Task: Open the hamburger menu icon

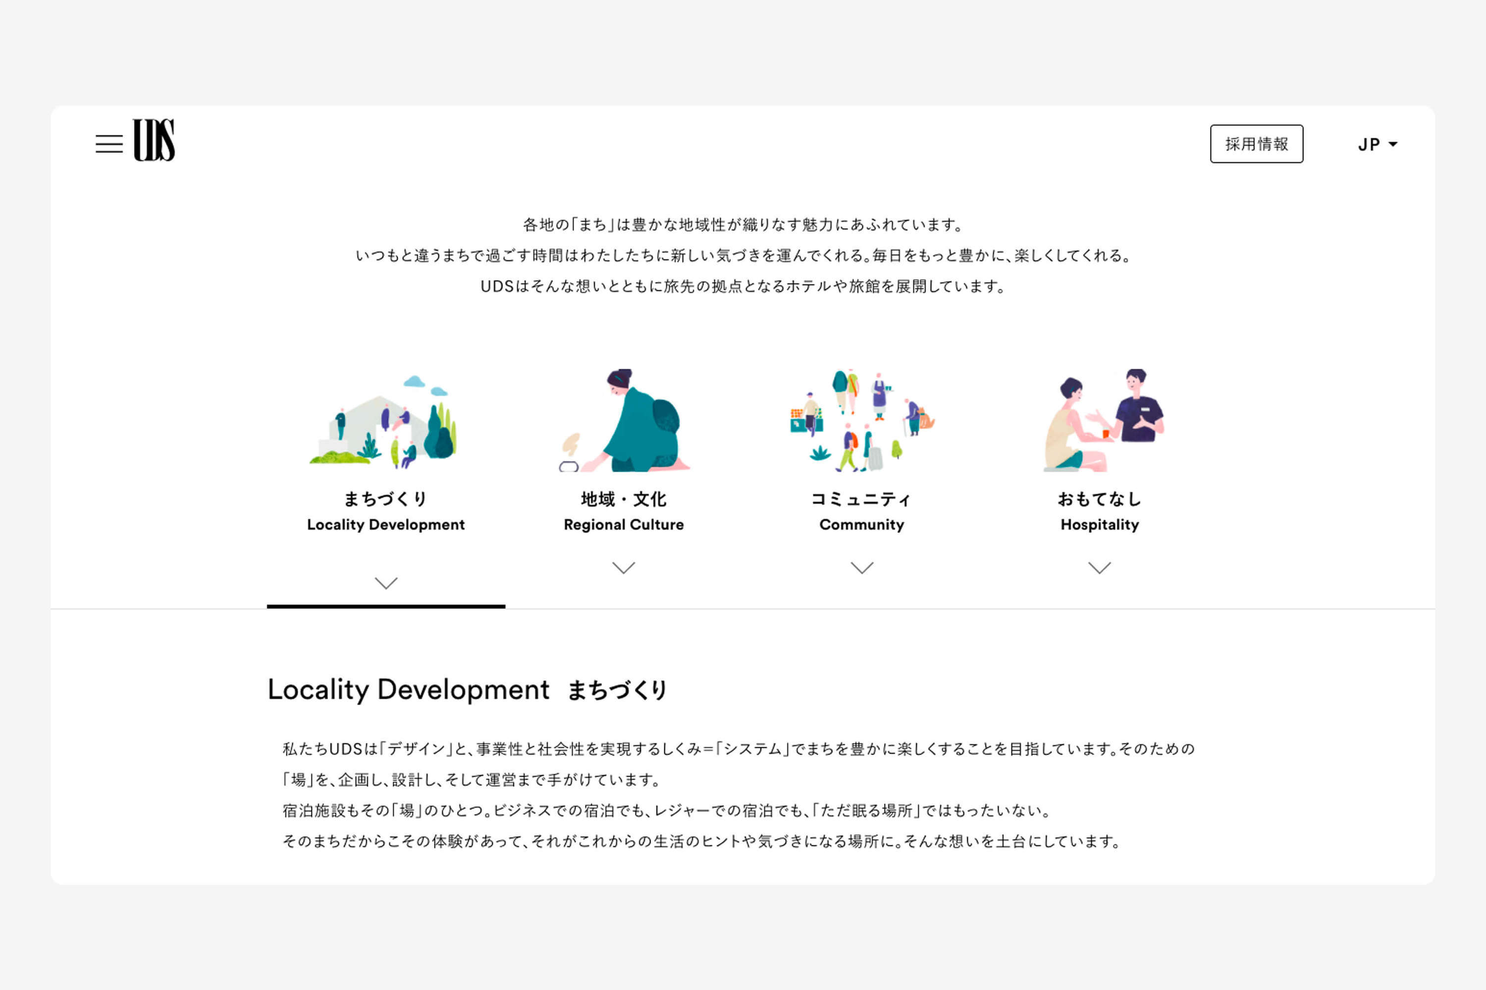Action: (109, 144)
